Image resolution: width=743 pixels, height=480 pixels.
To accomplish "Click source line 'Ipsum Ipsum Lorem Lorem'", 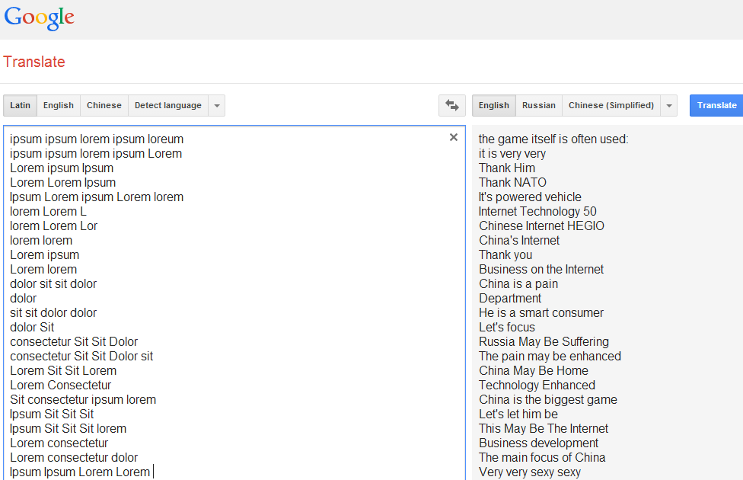I will pos(80,472).
